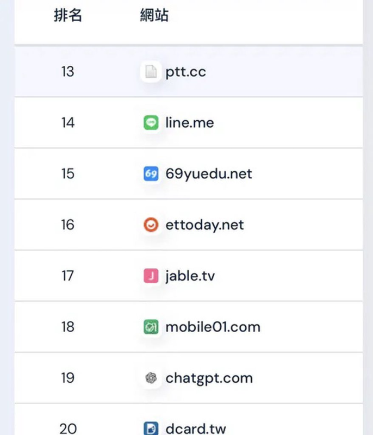Click the ChatGPT logo icon
This screenshot has height=435, width=373.
(x=151, y=378)
